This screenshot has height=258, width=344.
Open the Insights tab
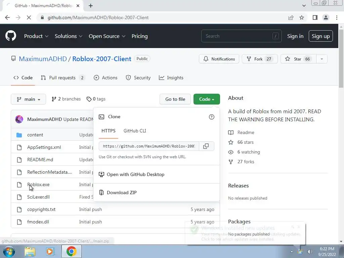click(171, 78)
